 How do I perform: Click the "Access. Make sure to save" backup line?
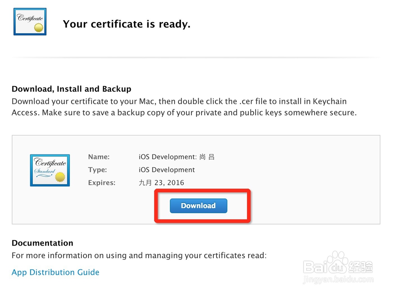click(184, 113)
